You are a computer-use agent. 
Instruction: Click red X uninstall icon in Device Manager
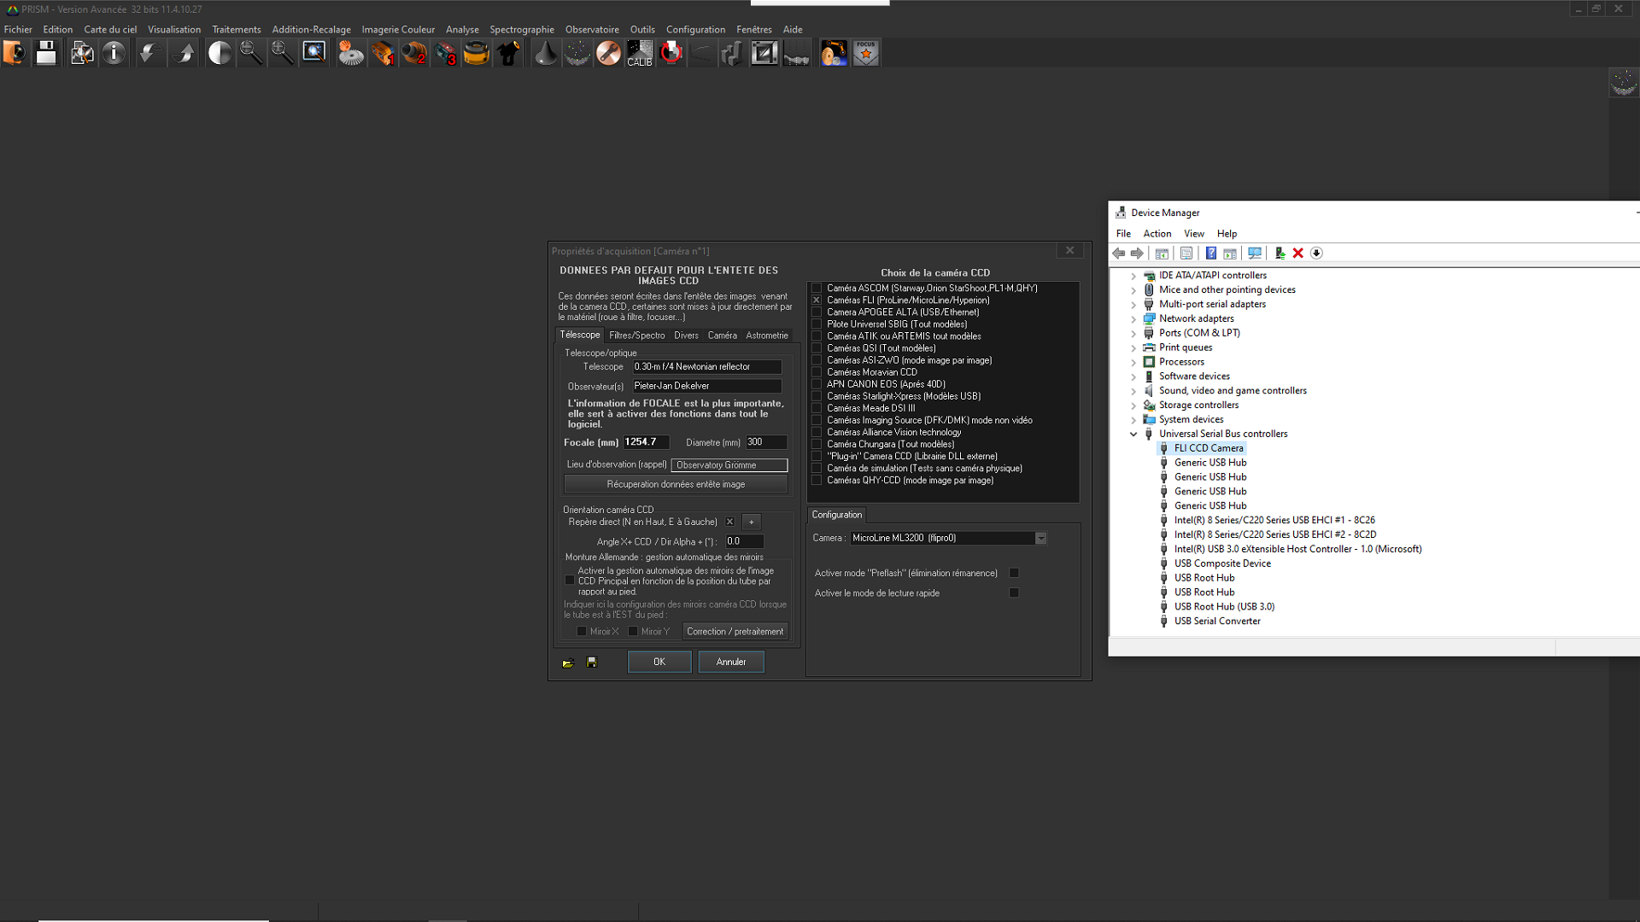tap(1298, 254)
